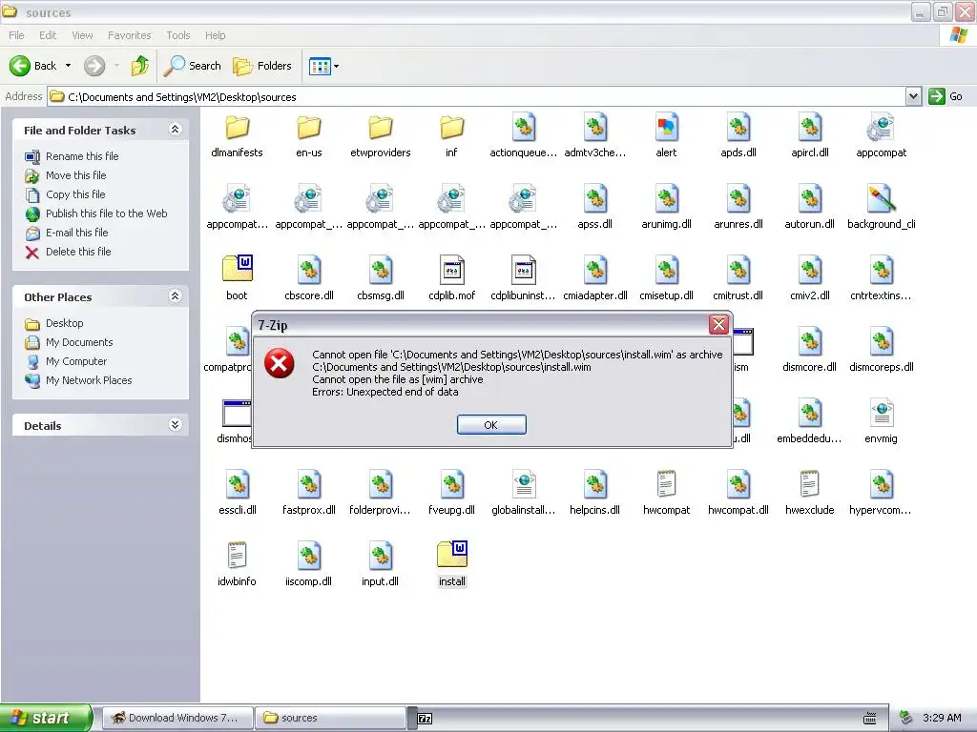Select the etwproviders folder
Screen dimensions: 977x732
pos(380,137)
